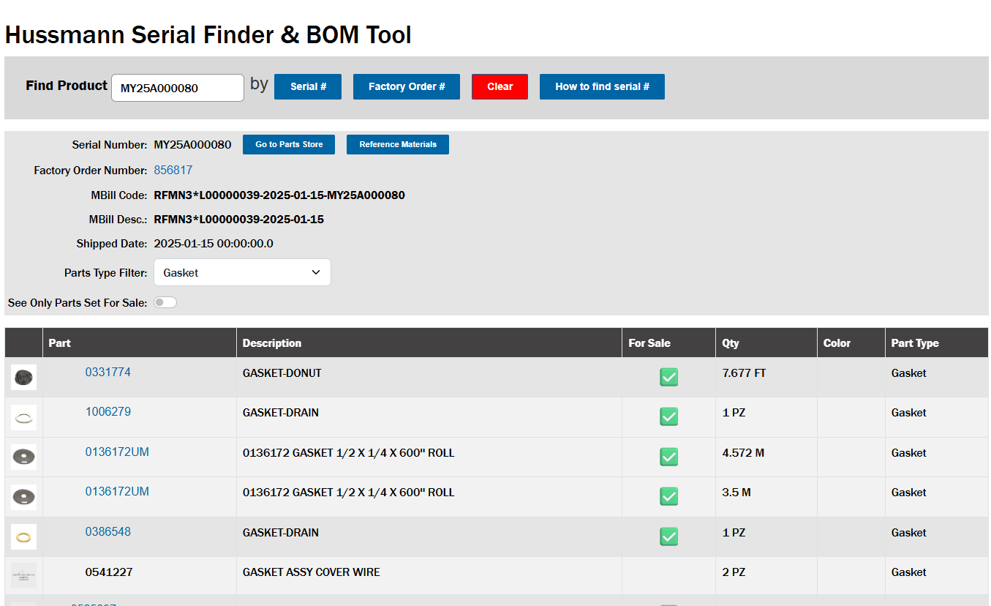
Task: Click the blue Serial # button
Action: [x=307, y=86]
